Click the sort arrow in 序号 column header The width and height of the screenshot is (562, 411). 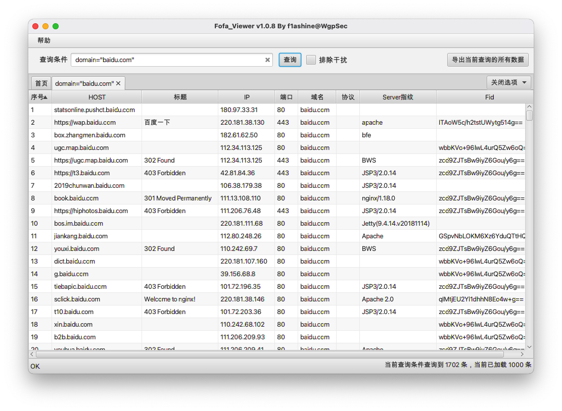point(45,97)
